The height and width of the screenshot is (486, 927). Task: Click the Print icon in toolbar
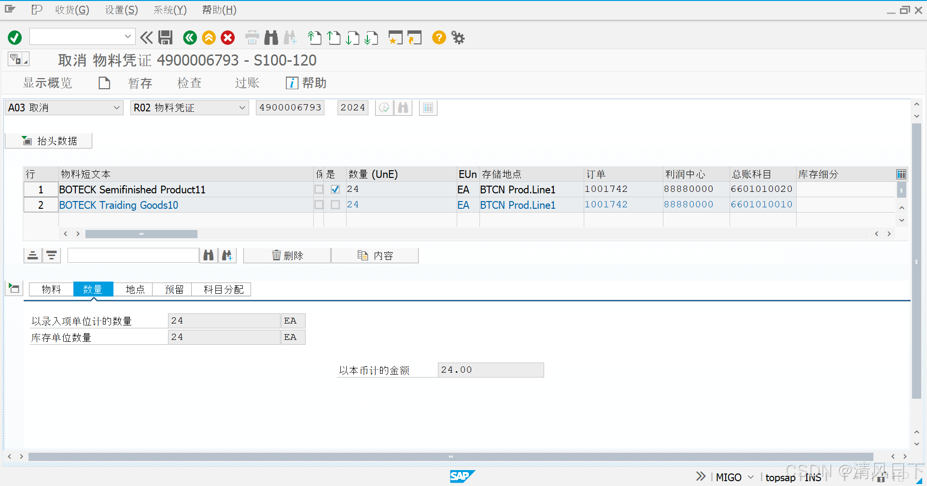click(252, 38)
